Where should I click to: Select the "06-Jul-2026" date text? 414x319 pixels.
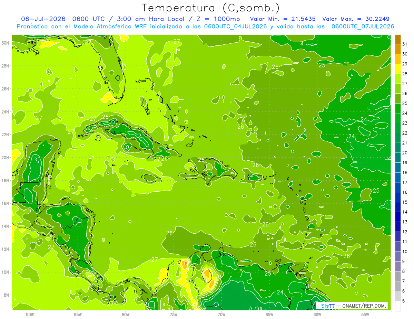pos(43,19)
